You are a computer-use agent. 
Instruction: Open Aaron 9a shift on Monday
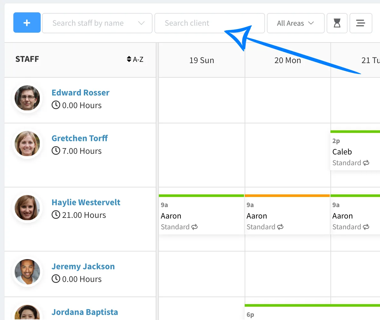pos(287,214)
